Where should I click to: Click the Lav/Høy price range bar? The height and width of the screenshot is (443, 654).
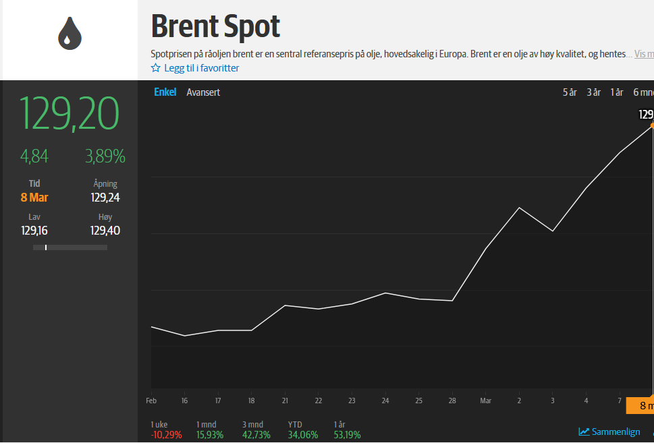[x=70, y=247]
